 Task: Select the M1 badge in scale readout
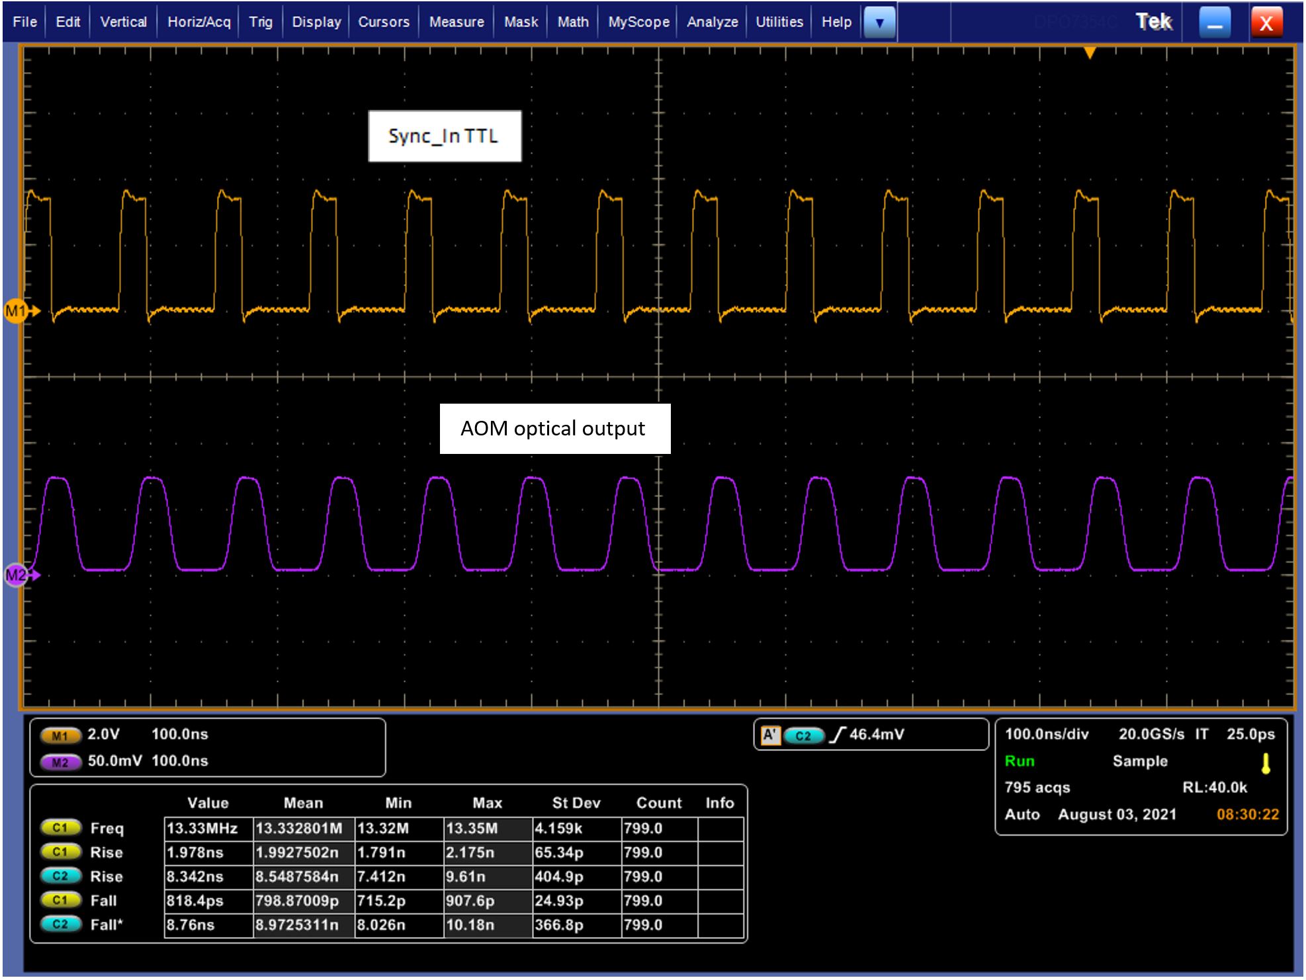click(60, 735)
